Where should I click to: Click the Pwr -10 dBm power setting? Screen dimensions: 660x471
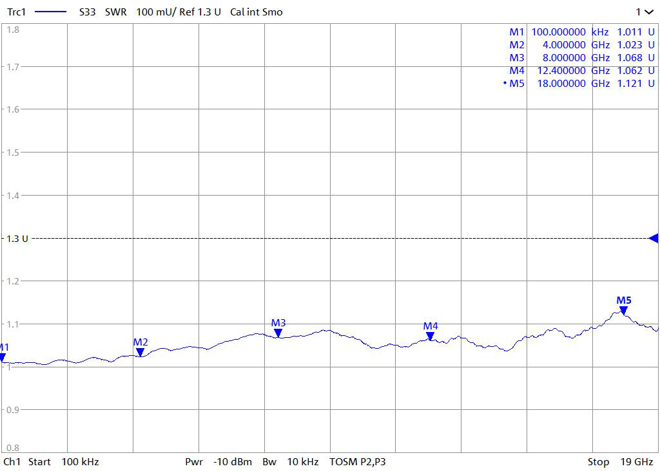218,462
